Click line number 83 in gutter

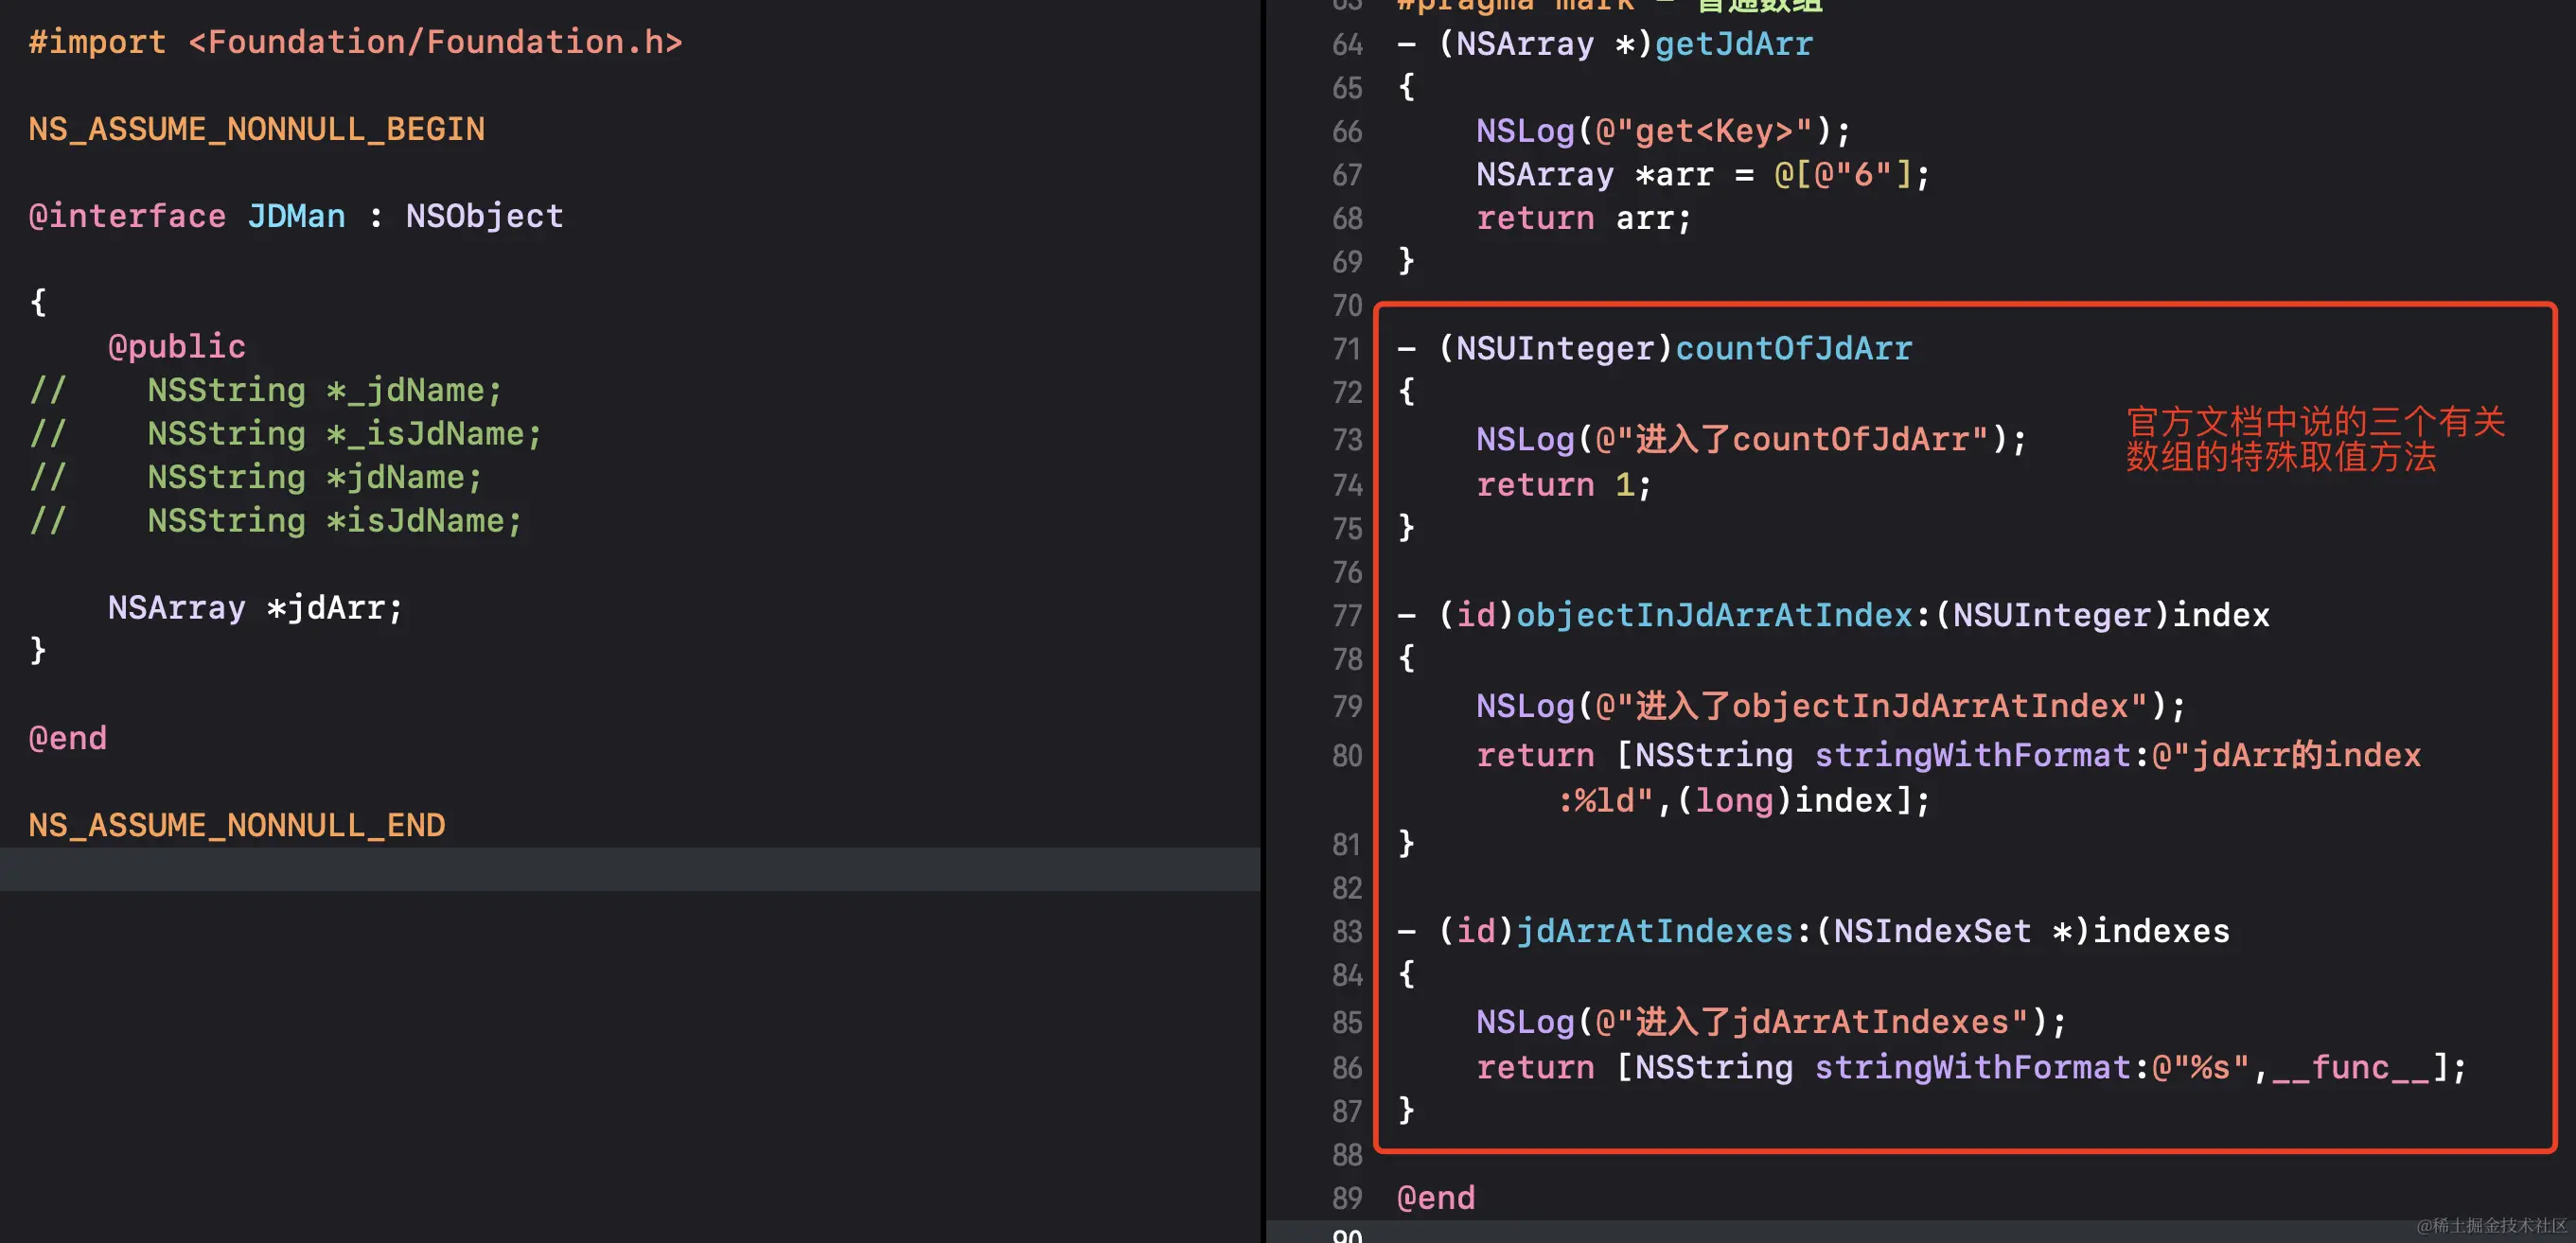(1346, 931)
